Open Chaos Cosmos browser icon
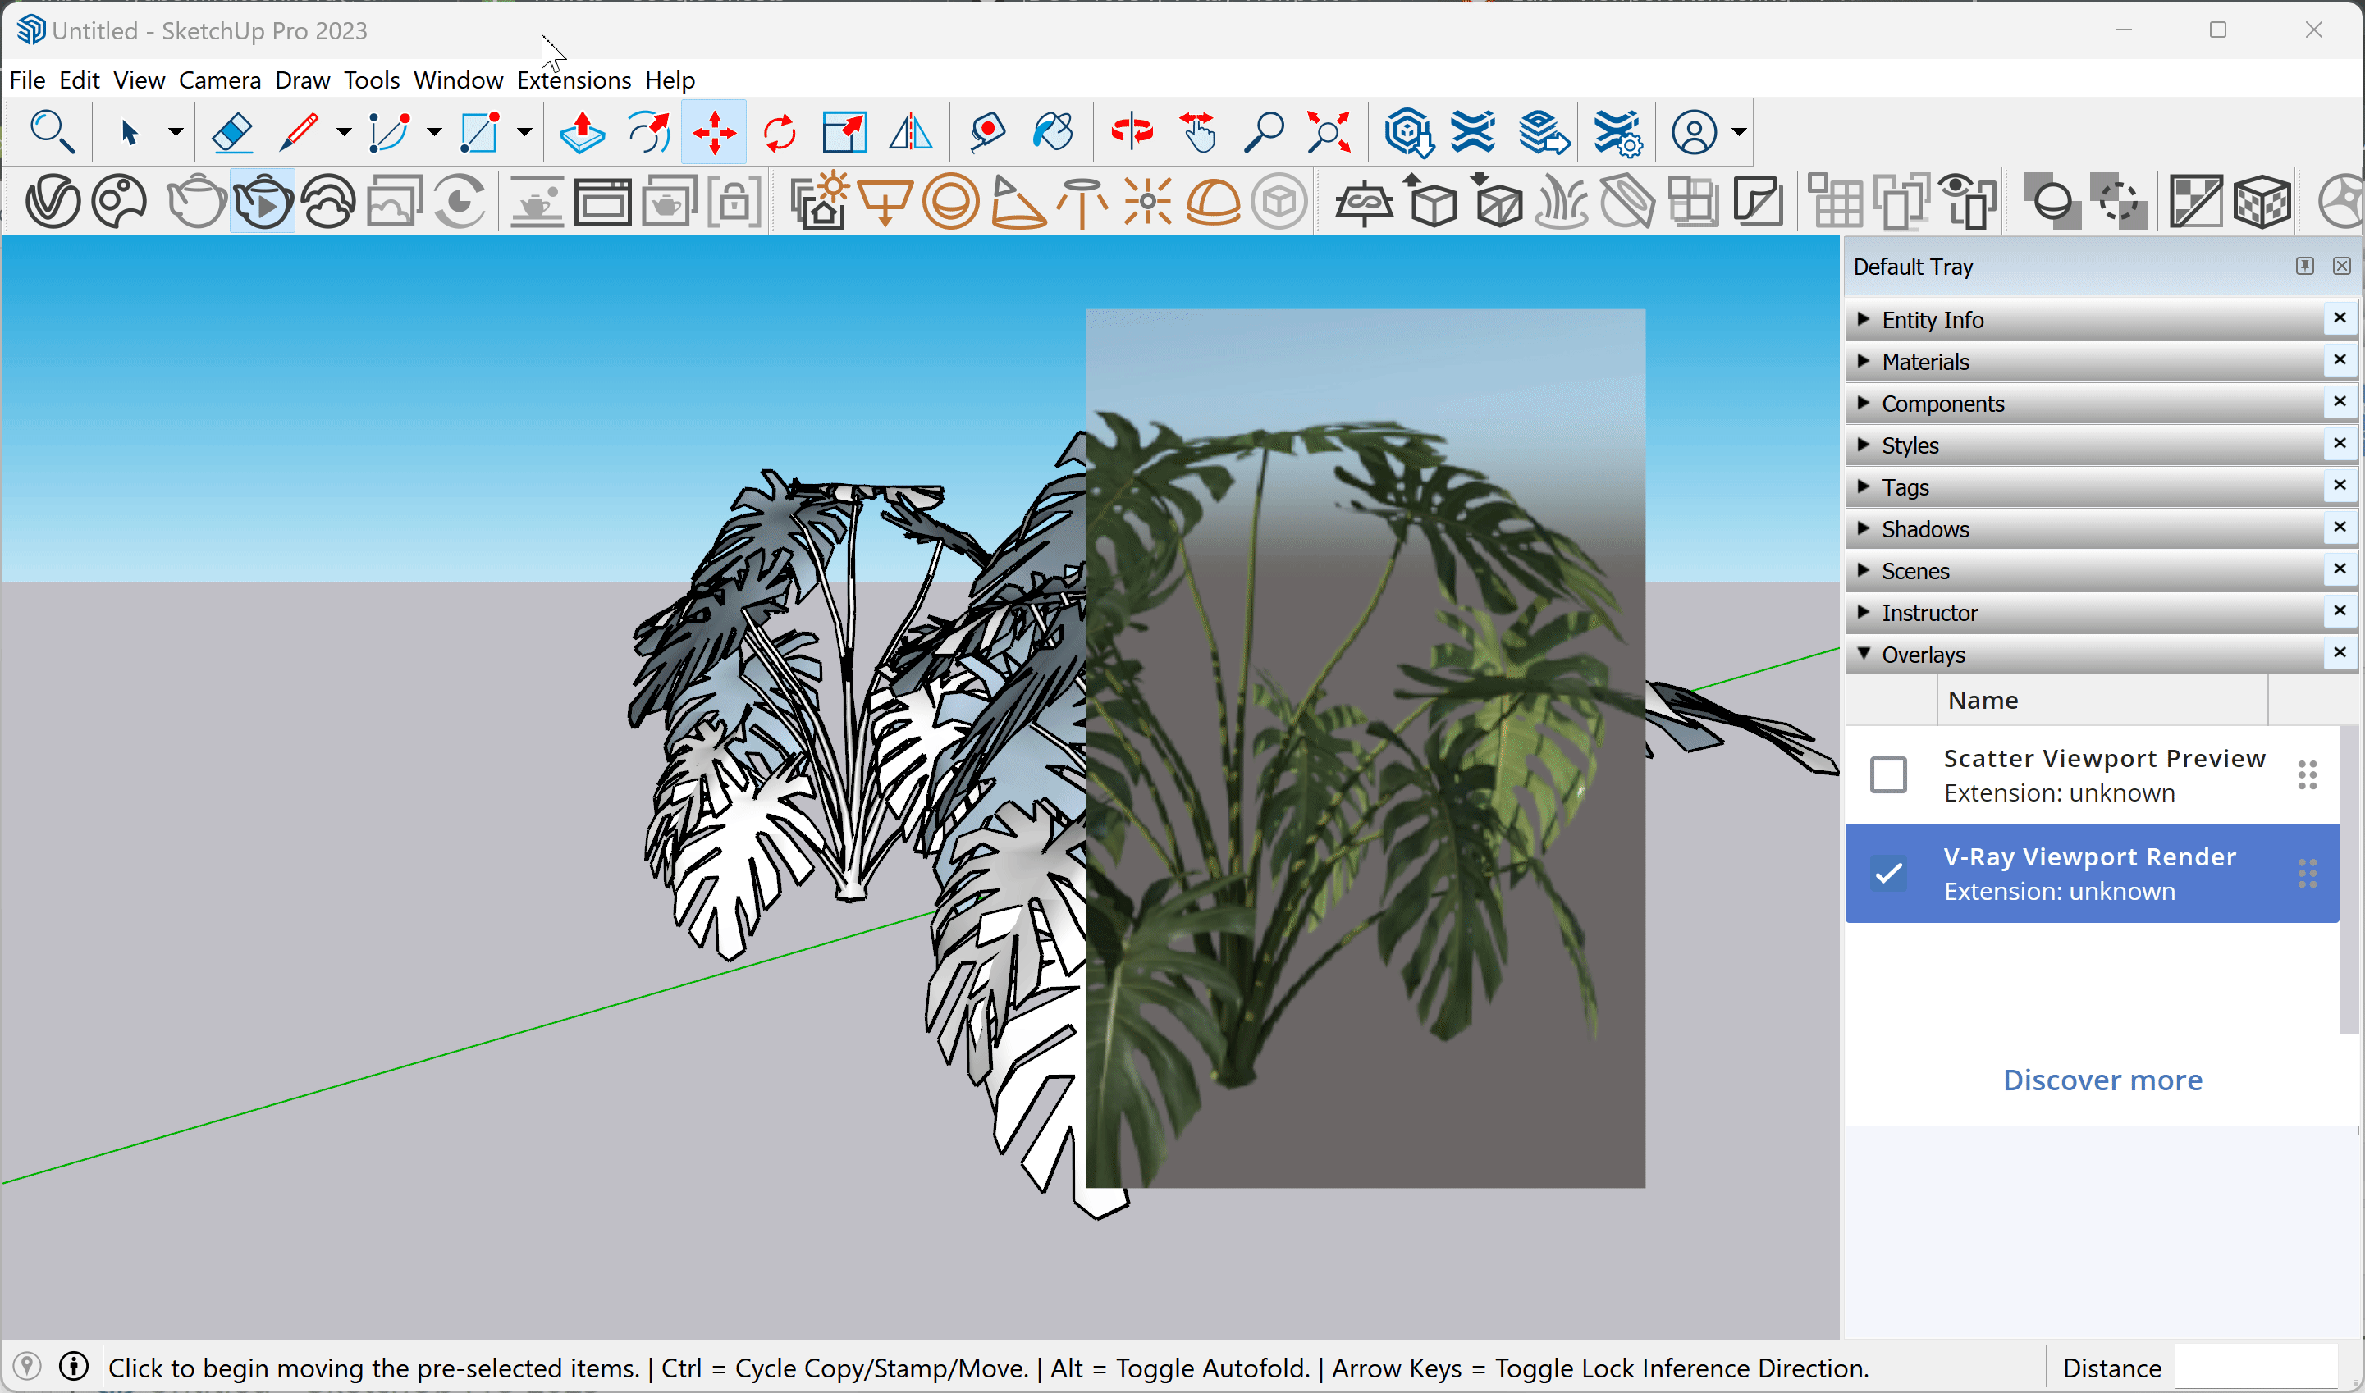Viewport: 2365px width, 1393px height. 119,201
